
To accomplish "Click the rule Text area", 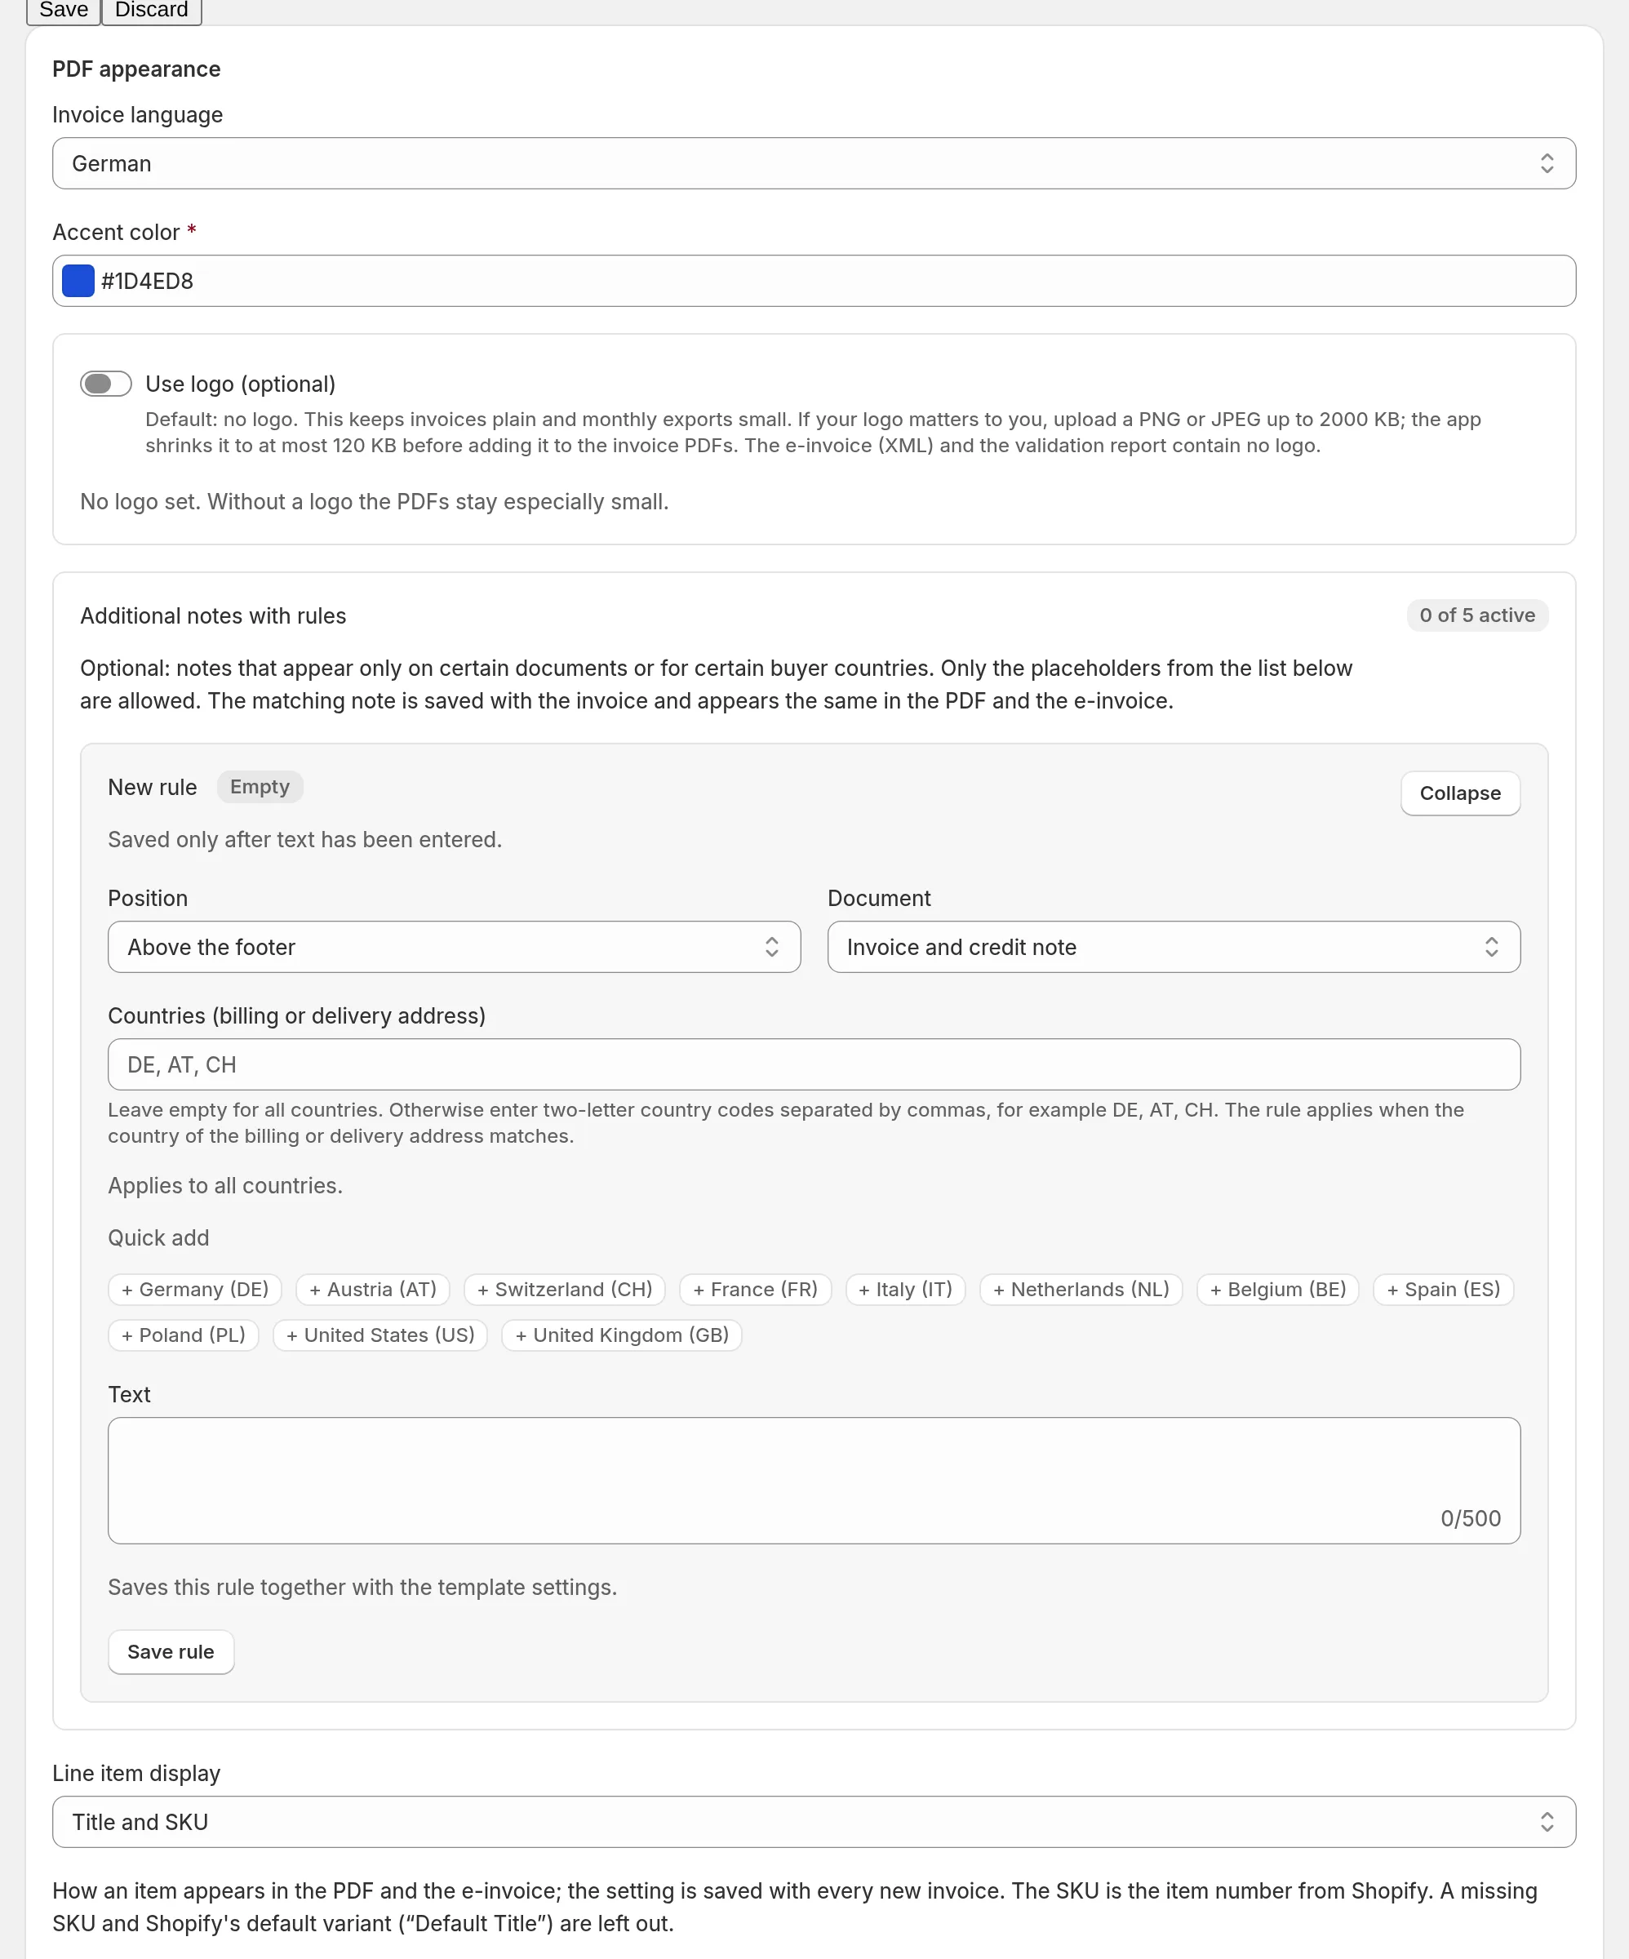I will pyautogui.click(x=814, y=1481).
